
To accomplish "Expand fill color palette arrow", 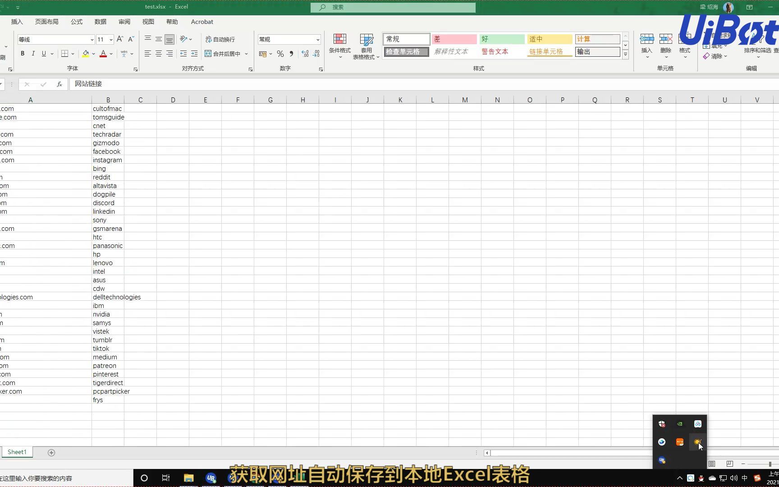I will 94,54.
